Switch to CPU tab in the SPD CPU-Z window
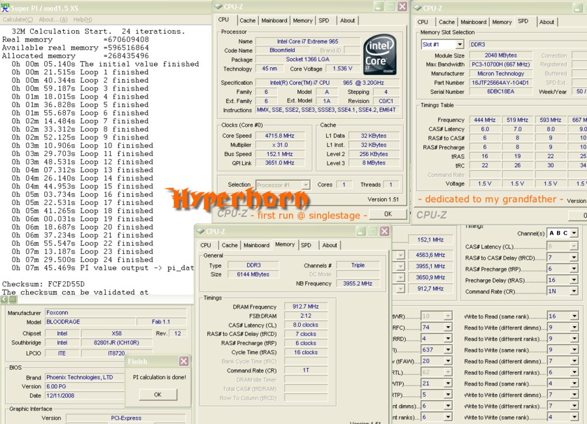Image resolution: width=587 pixels, height=424 pixels. (423, 22)
